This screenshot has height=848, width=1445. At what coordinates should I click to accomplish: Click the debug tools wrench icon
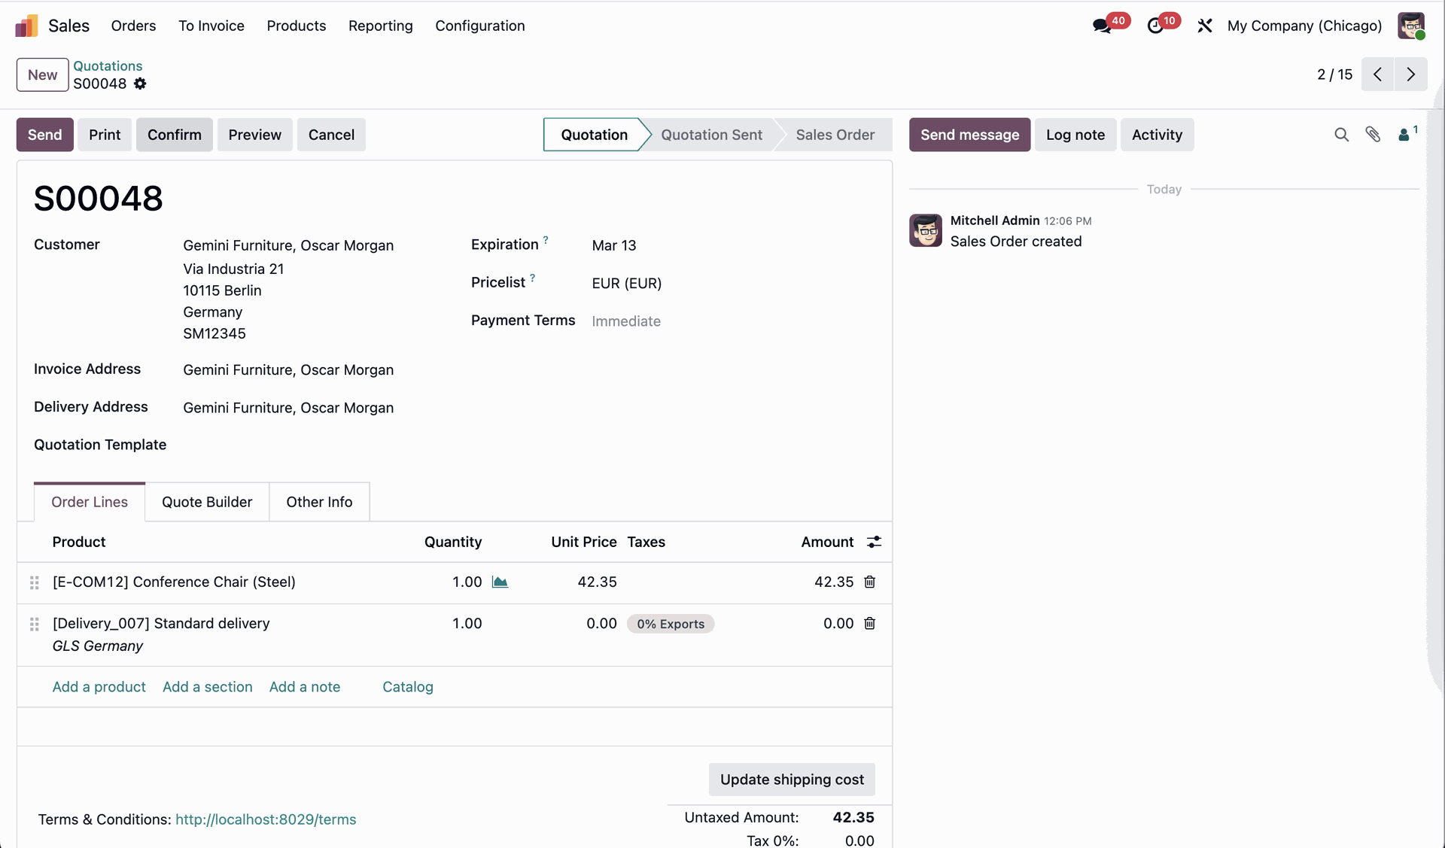[1204, 26]
